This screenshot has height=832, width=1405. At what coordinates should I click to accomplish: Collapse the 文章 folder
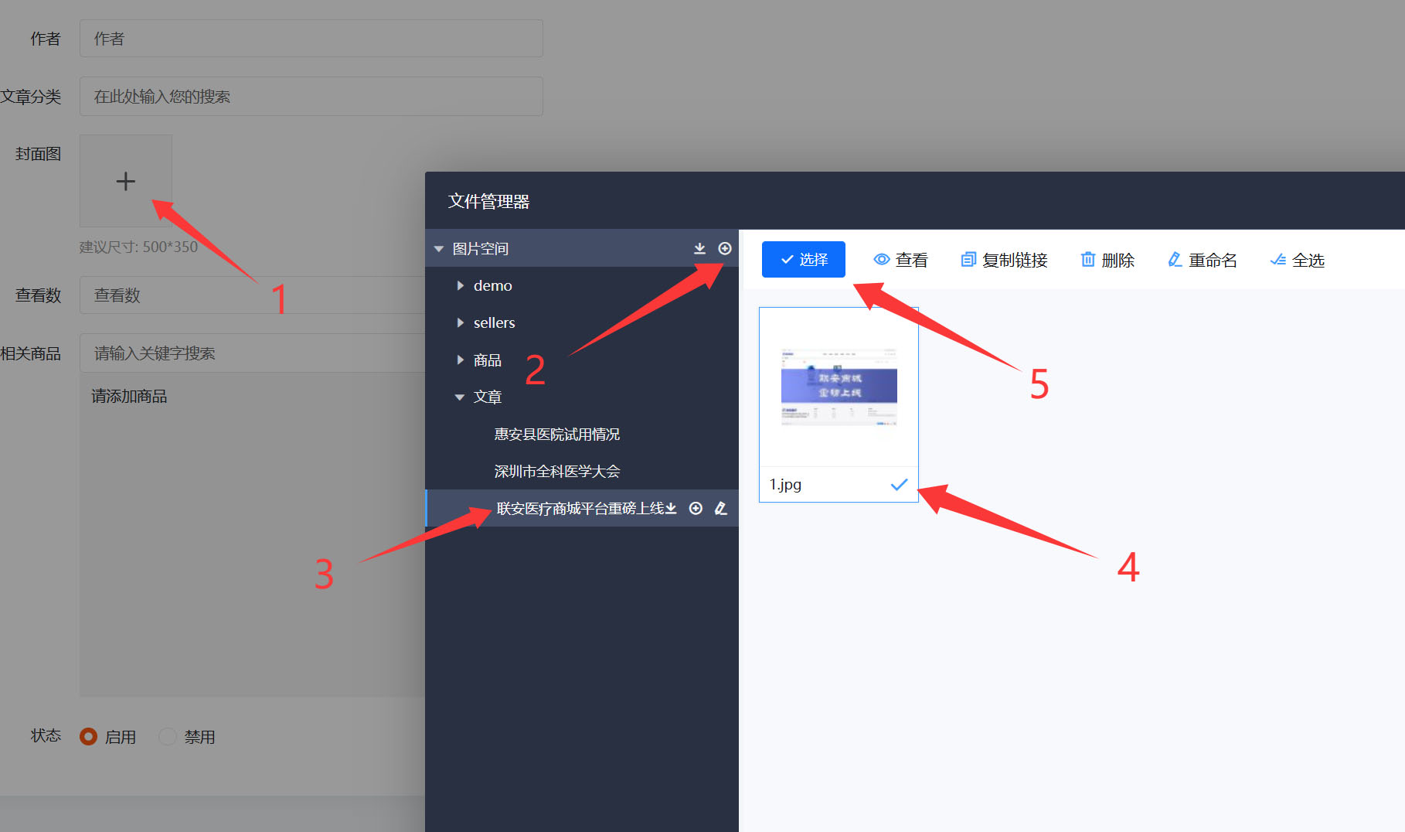pos(460,397)
